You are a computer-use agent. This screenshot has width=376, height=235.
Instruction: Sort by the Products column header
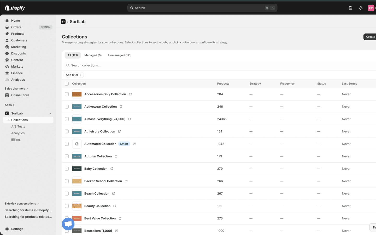pos(223,84)
